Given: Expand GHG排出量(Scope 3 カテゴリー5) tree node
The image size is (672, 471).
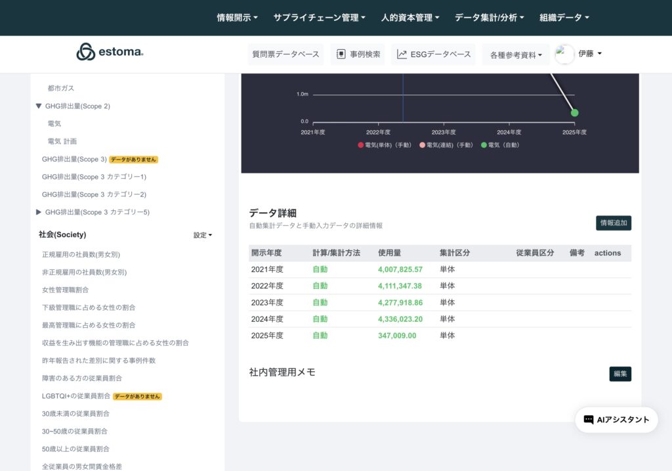Looking at the screenshot, I should [x=39, y=212].
